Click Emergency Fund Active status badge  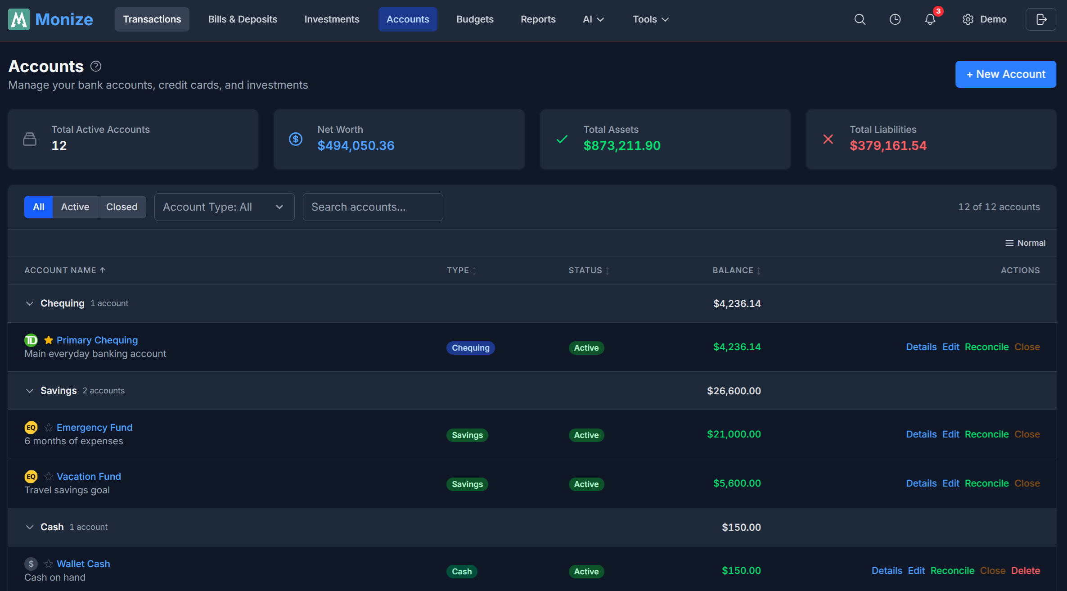tap(586, 435)
